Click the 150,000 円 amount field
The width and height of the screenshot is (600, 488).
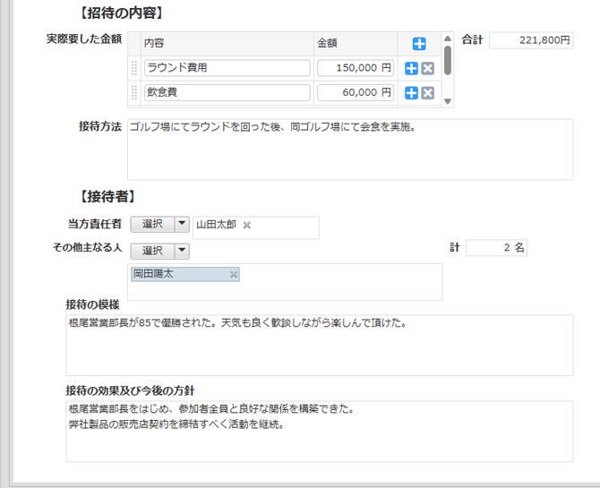pyautogui.click(x=356, y=68)
